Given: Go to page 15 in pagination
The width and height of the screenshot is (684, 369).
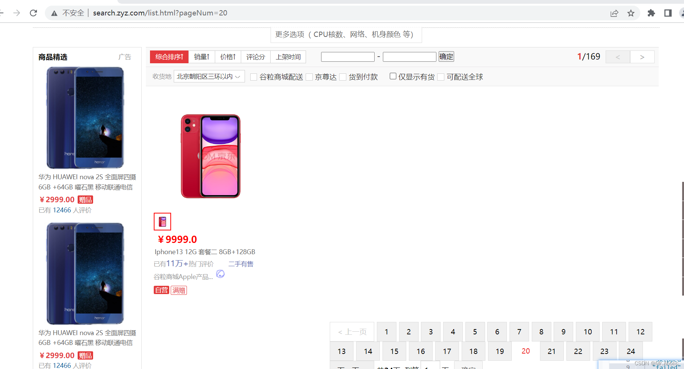Looking at the screenshot, I should click(395, 351).
